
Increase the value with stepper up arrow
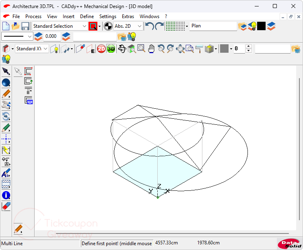[249, 47]
